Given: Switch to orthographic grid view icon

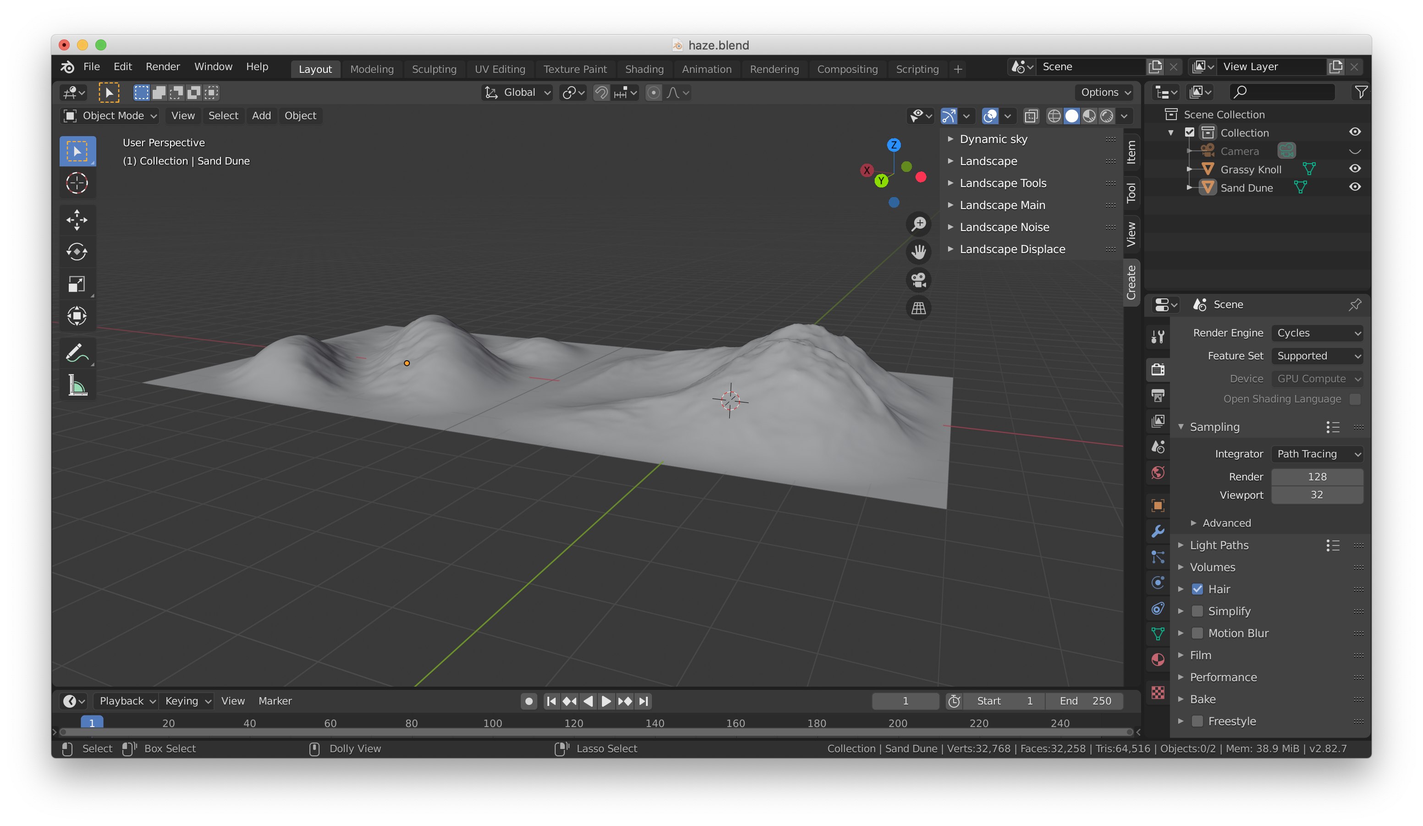Looking at the screenshot, I should click(x=918, y=308).
